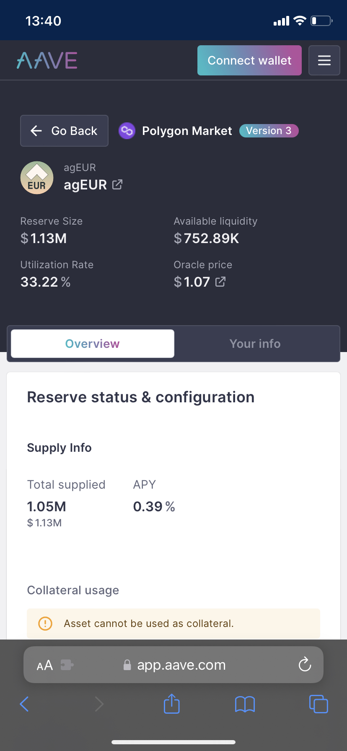Click the Connect wallet button

coord(249,60)
